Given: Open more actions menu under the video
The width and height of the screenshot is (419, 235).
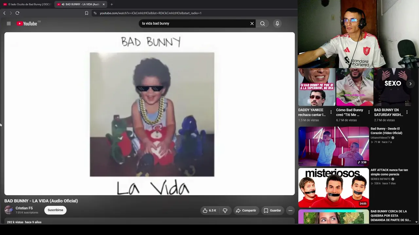Looking at the screenshot, I should [290, 211].
